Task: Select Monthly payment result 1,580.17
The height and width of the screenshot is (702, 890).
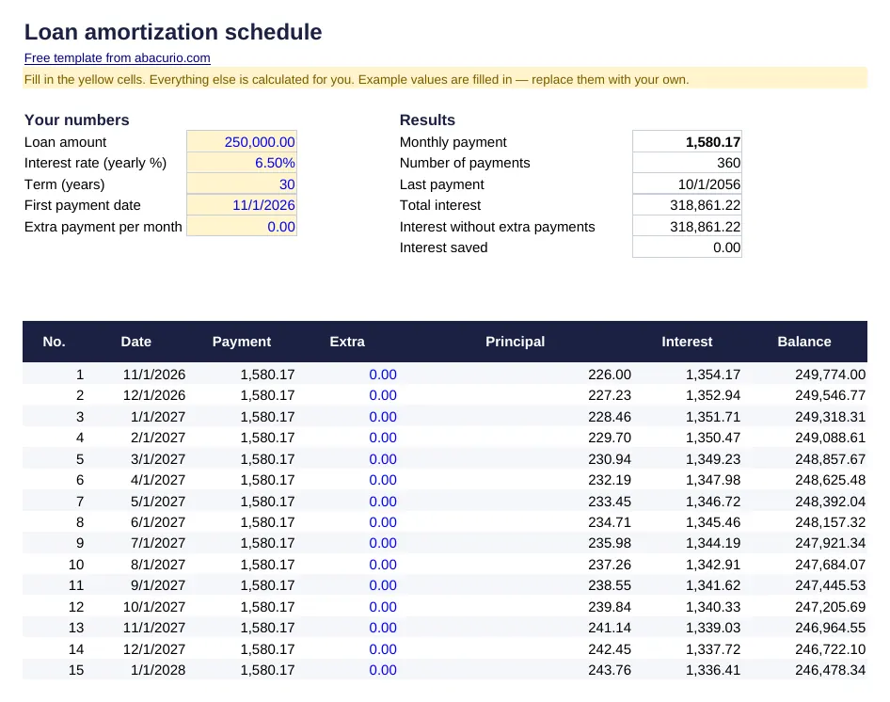Action: 687,142
